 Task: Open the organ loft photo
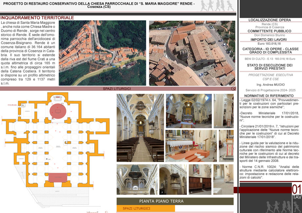137,180
